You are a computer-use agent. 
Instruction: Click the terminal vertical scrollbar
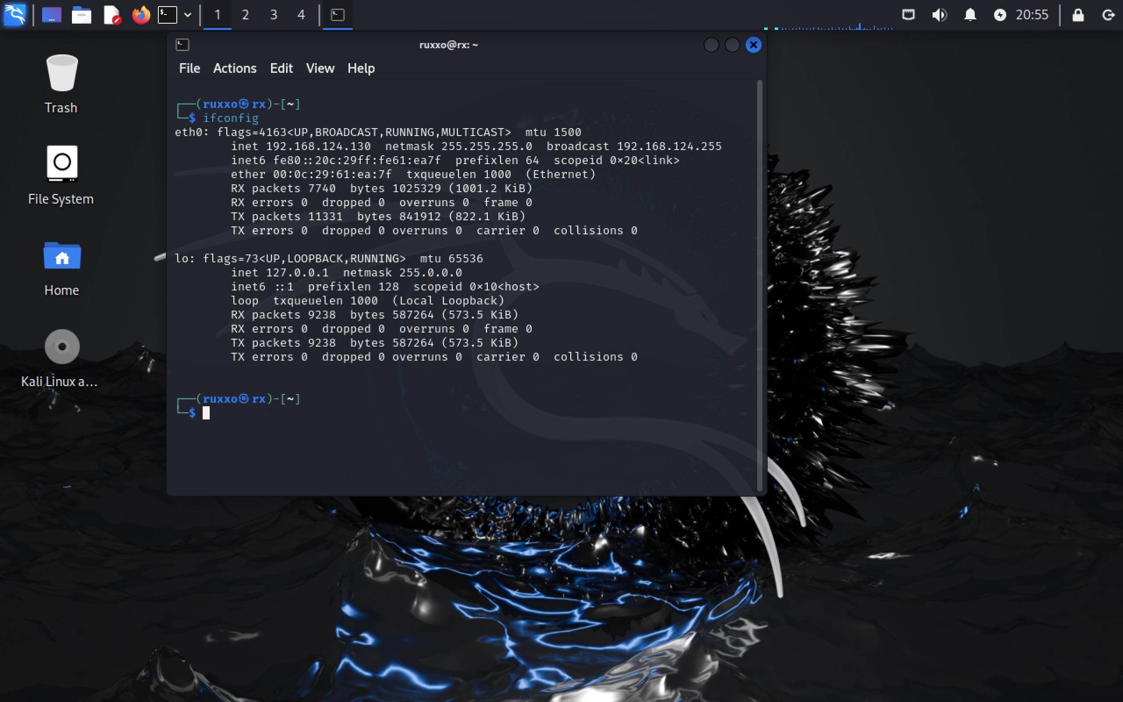(x=759, y=286)
